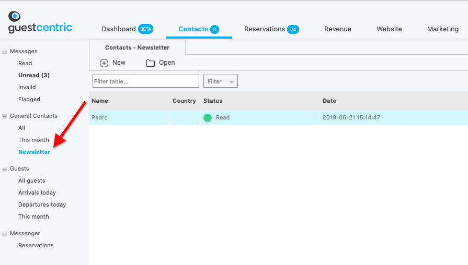Open the Dashboard tab
This screenshot has height=265, width=468.
point(119,29)
